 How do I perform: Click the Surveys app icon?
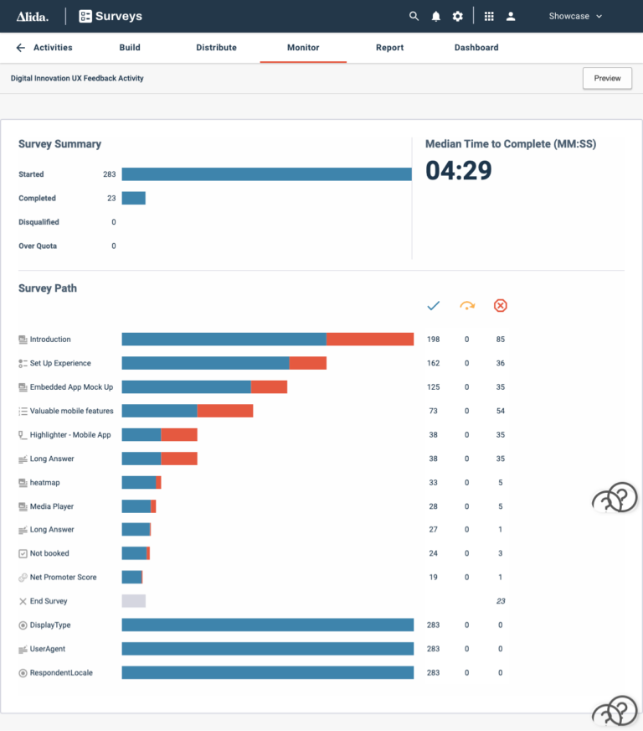tap(85, 16)
